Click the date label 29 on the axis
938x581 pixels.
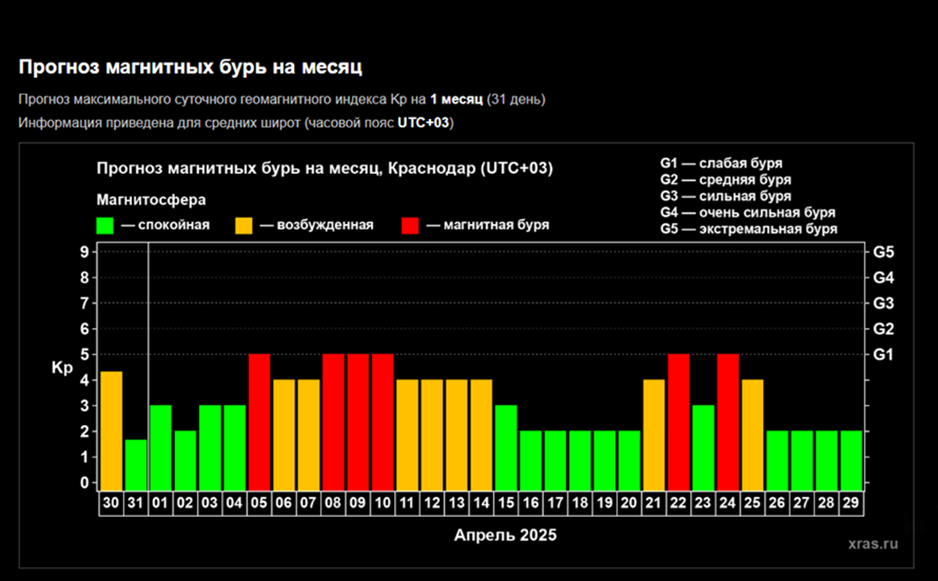pyautogui.click(x=851, y=504)
